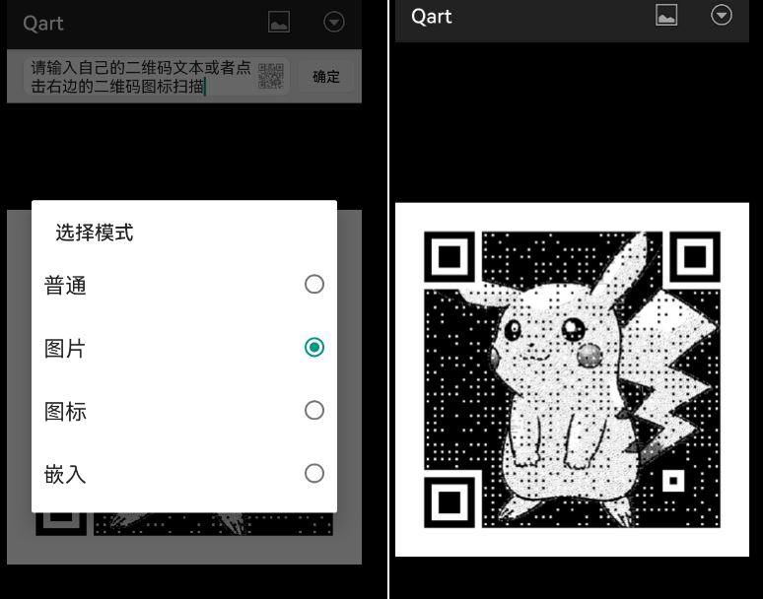Tap the 嵌入 mode label text
763x599 pixels.
[x=66, y=474]
